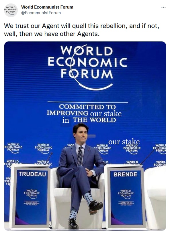Click the tweet text about Agents

(81, 30)
